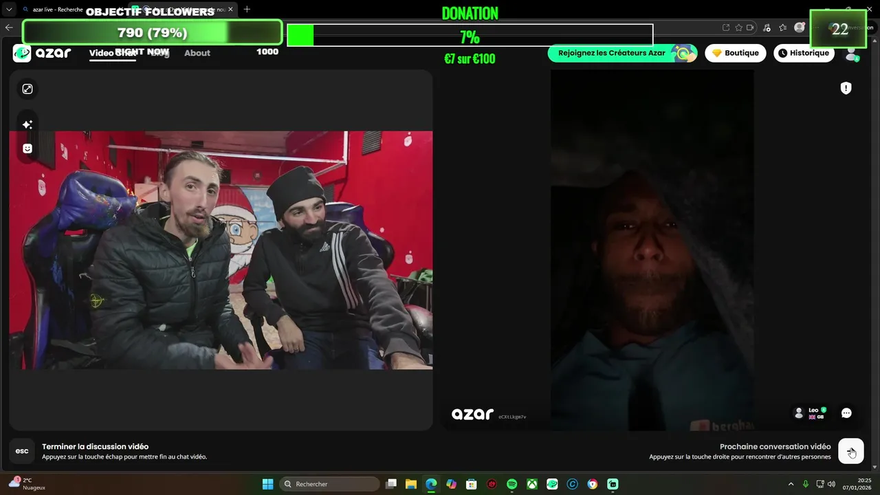The height and width of the screenshot is (495, 880).
Task: Click the Leo name label
Action: (x=813, y=410)
